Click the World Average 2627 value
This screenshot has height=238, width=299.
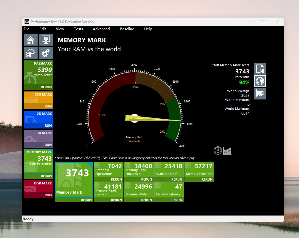pyautogui.click(x=245, y=95)
